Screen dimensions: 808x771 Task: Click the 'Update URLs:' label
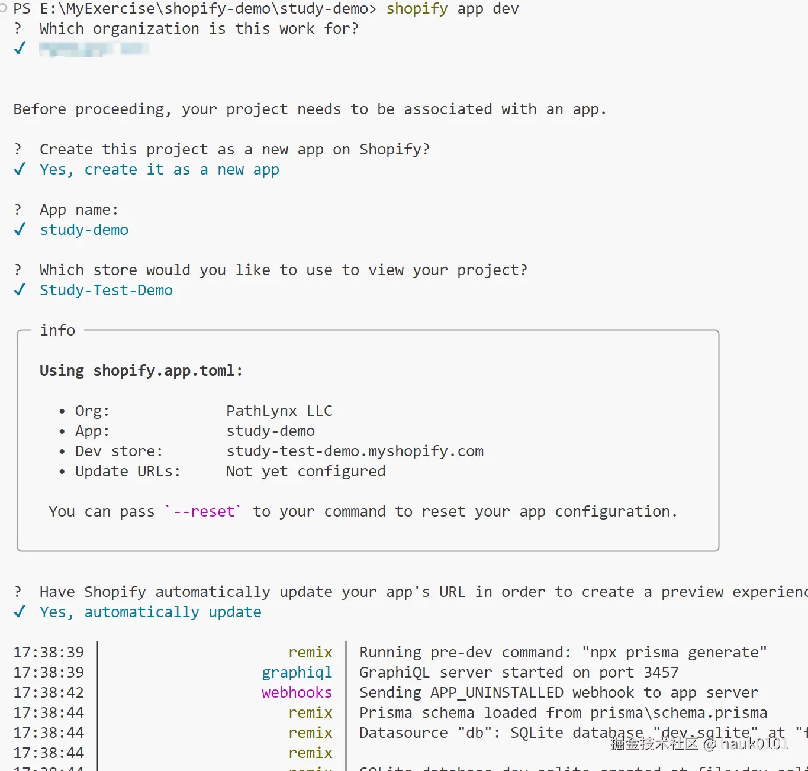pyautogui.click(x=127, y=472)
